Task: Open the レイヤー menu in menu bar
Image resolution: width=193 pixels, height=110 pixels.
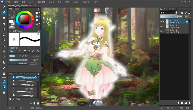Action: point(31,2)
